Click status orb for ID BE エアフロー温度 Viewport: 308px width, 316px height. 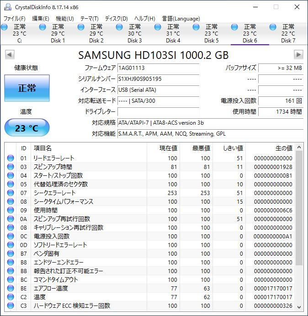pos(11,288)
